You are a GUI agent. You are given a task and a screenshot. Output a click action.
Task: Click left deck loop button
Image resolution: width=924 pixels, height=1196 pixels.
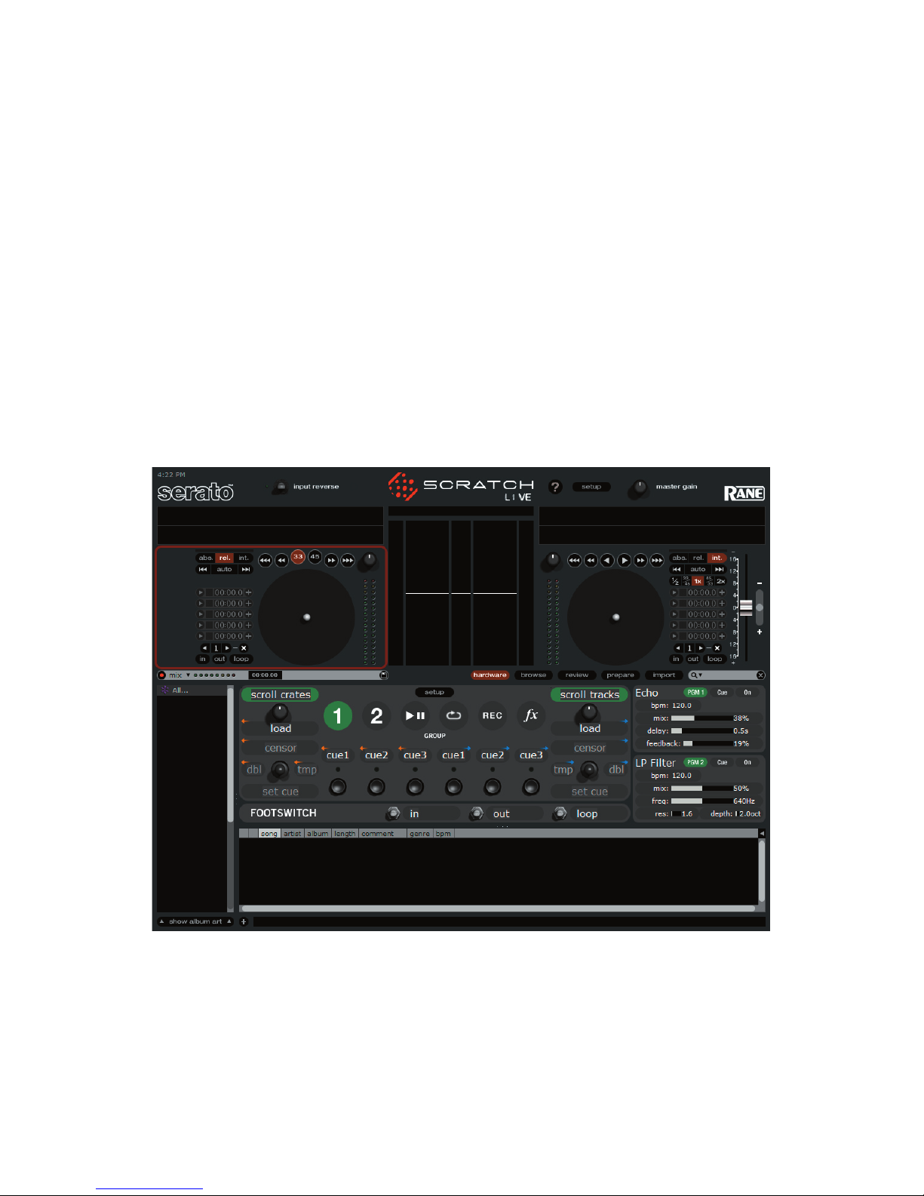click(241, 659)
